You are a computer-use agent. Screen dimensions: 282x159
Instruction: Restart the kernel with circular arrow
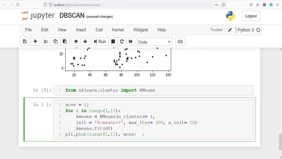click(x=122, y=42)
